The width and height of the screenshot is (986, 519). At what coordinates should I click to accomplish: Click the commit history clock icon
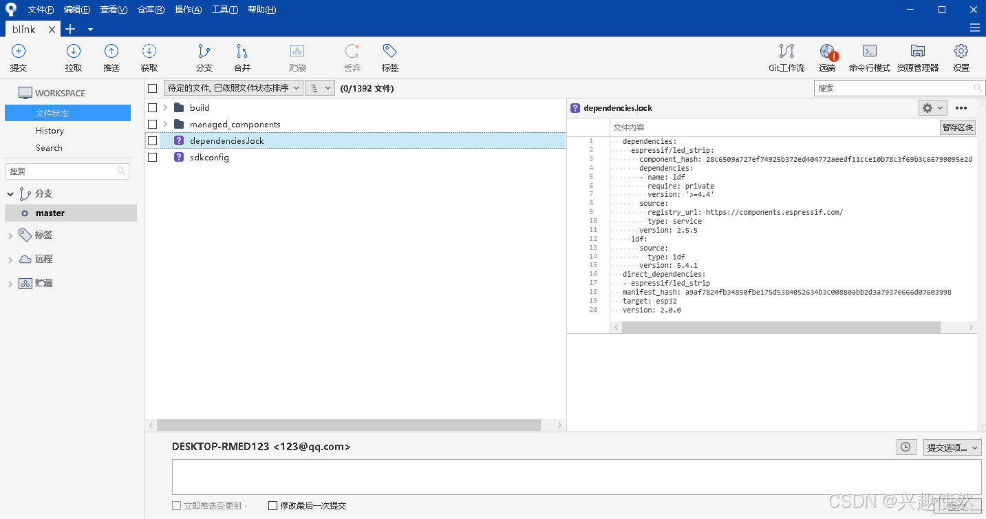[x=906, y=447]
